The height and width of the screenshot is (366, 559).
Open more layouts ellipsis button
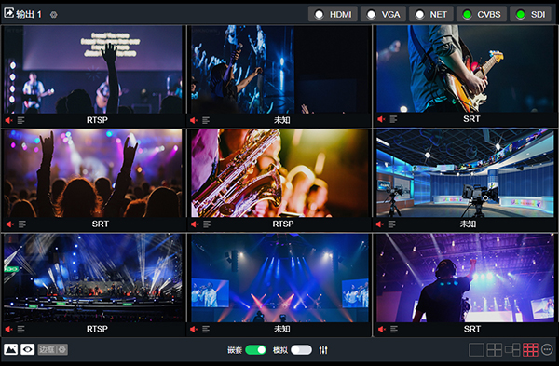[547, 349]
